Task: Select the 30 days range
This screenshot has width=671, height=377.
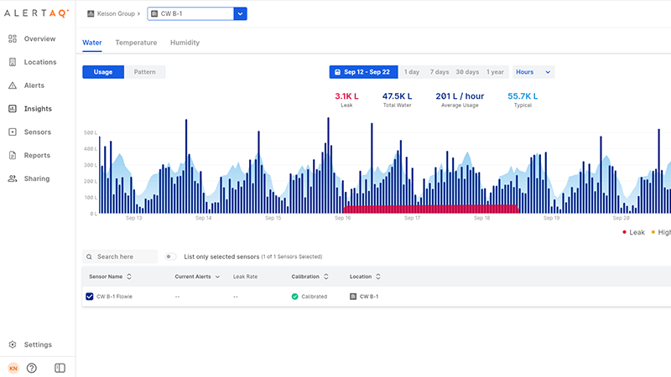Action: [467, 72]
